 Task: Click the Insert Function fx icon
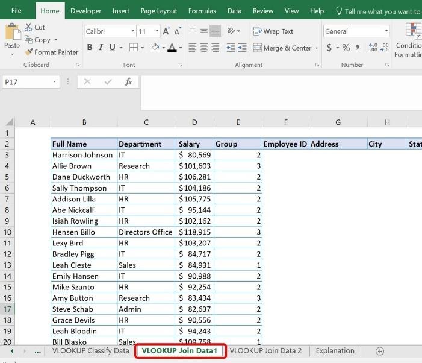pyautogui.click(x=128, y=81)
